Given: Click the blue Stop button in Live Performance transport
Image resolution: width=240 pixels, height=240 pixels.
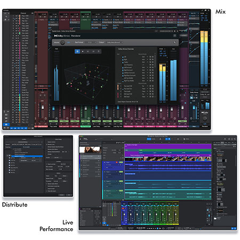Looking at the screenshot, I should coord(157,228).
